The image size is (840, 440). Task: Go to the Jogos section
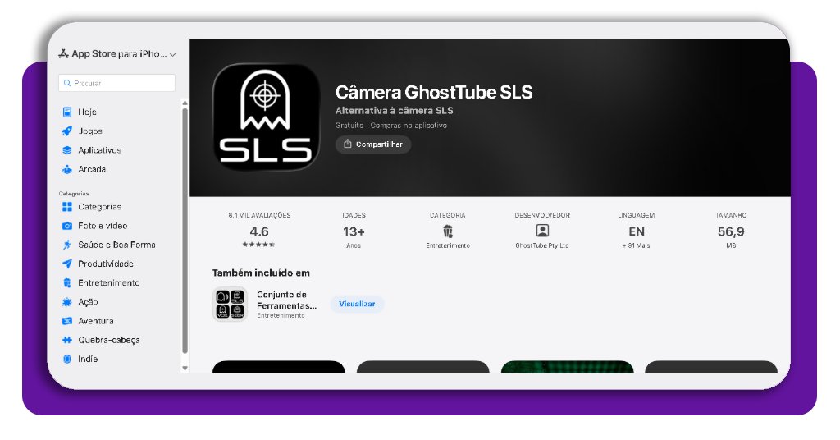click(x=90, y=131)
